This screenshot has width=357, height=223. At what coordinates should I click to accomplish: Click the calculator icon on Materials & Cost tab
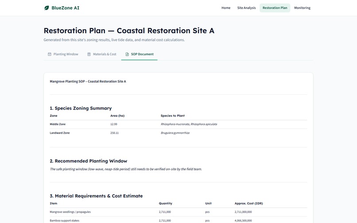pyautogui.click(x=89, y=54)
